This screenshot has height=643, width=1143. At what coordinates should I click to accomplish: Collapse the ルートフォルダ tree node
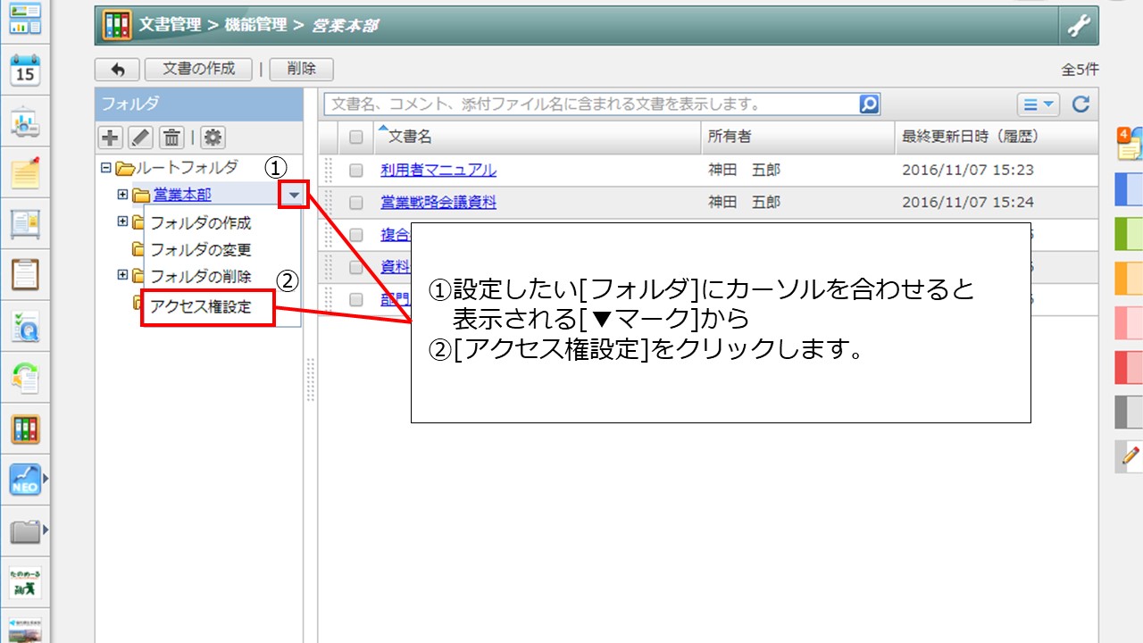click(x=106, y=167)
